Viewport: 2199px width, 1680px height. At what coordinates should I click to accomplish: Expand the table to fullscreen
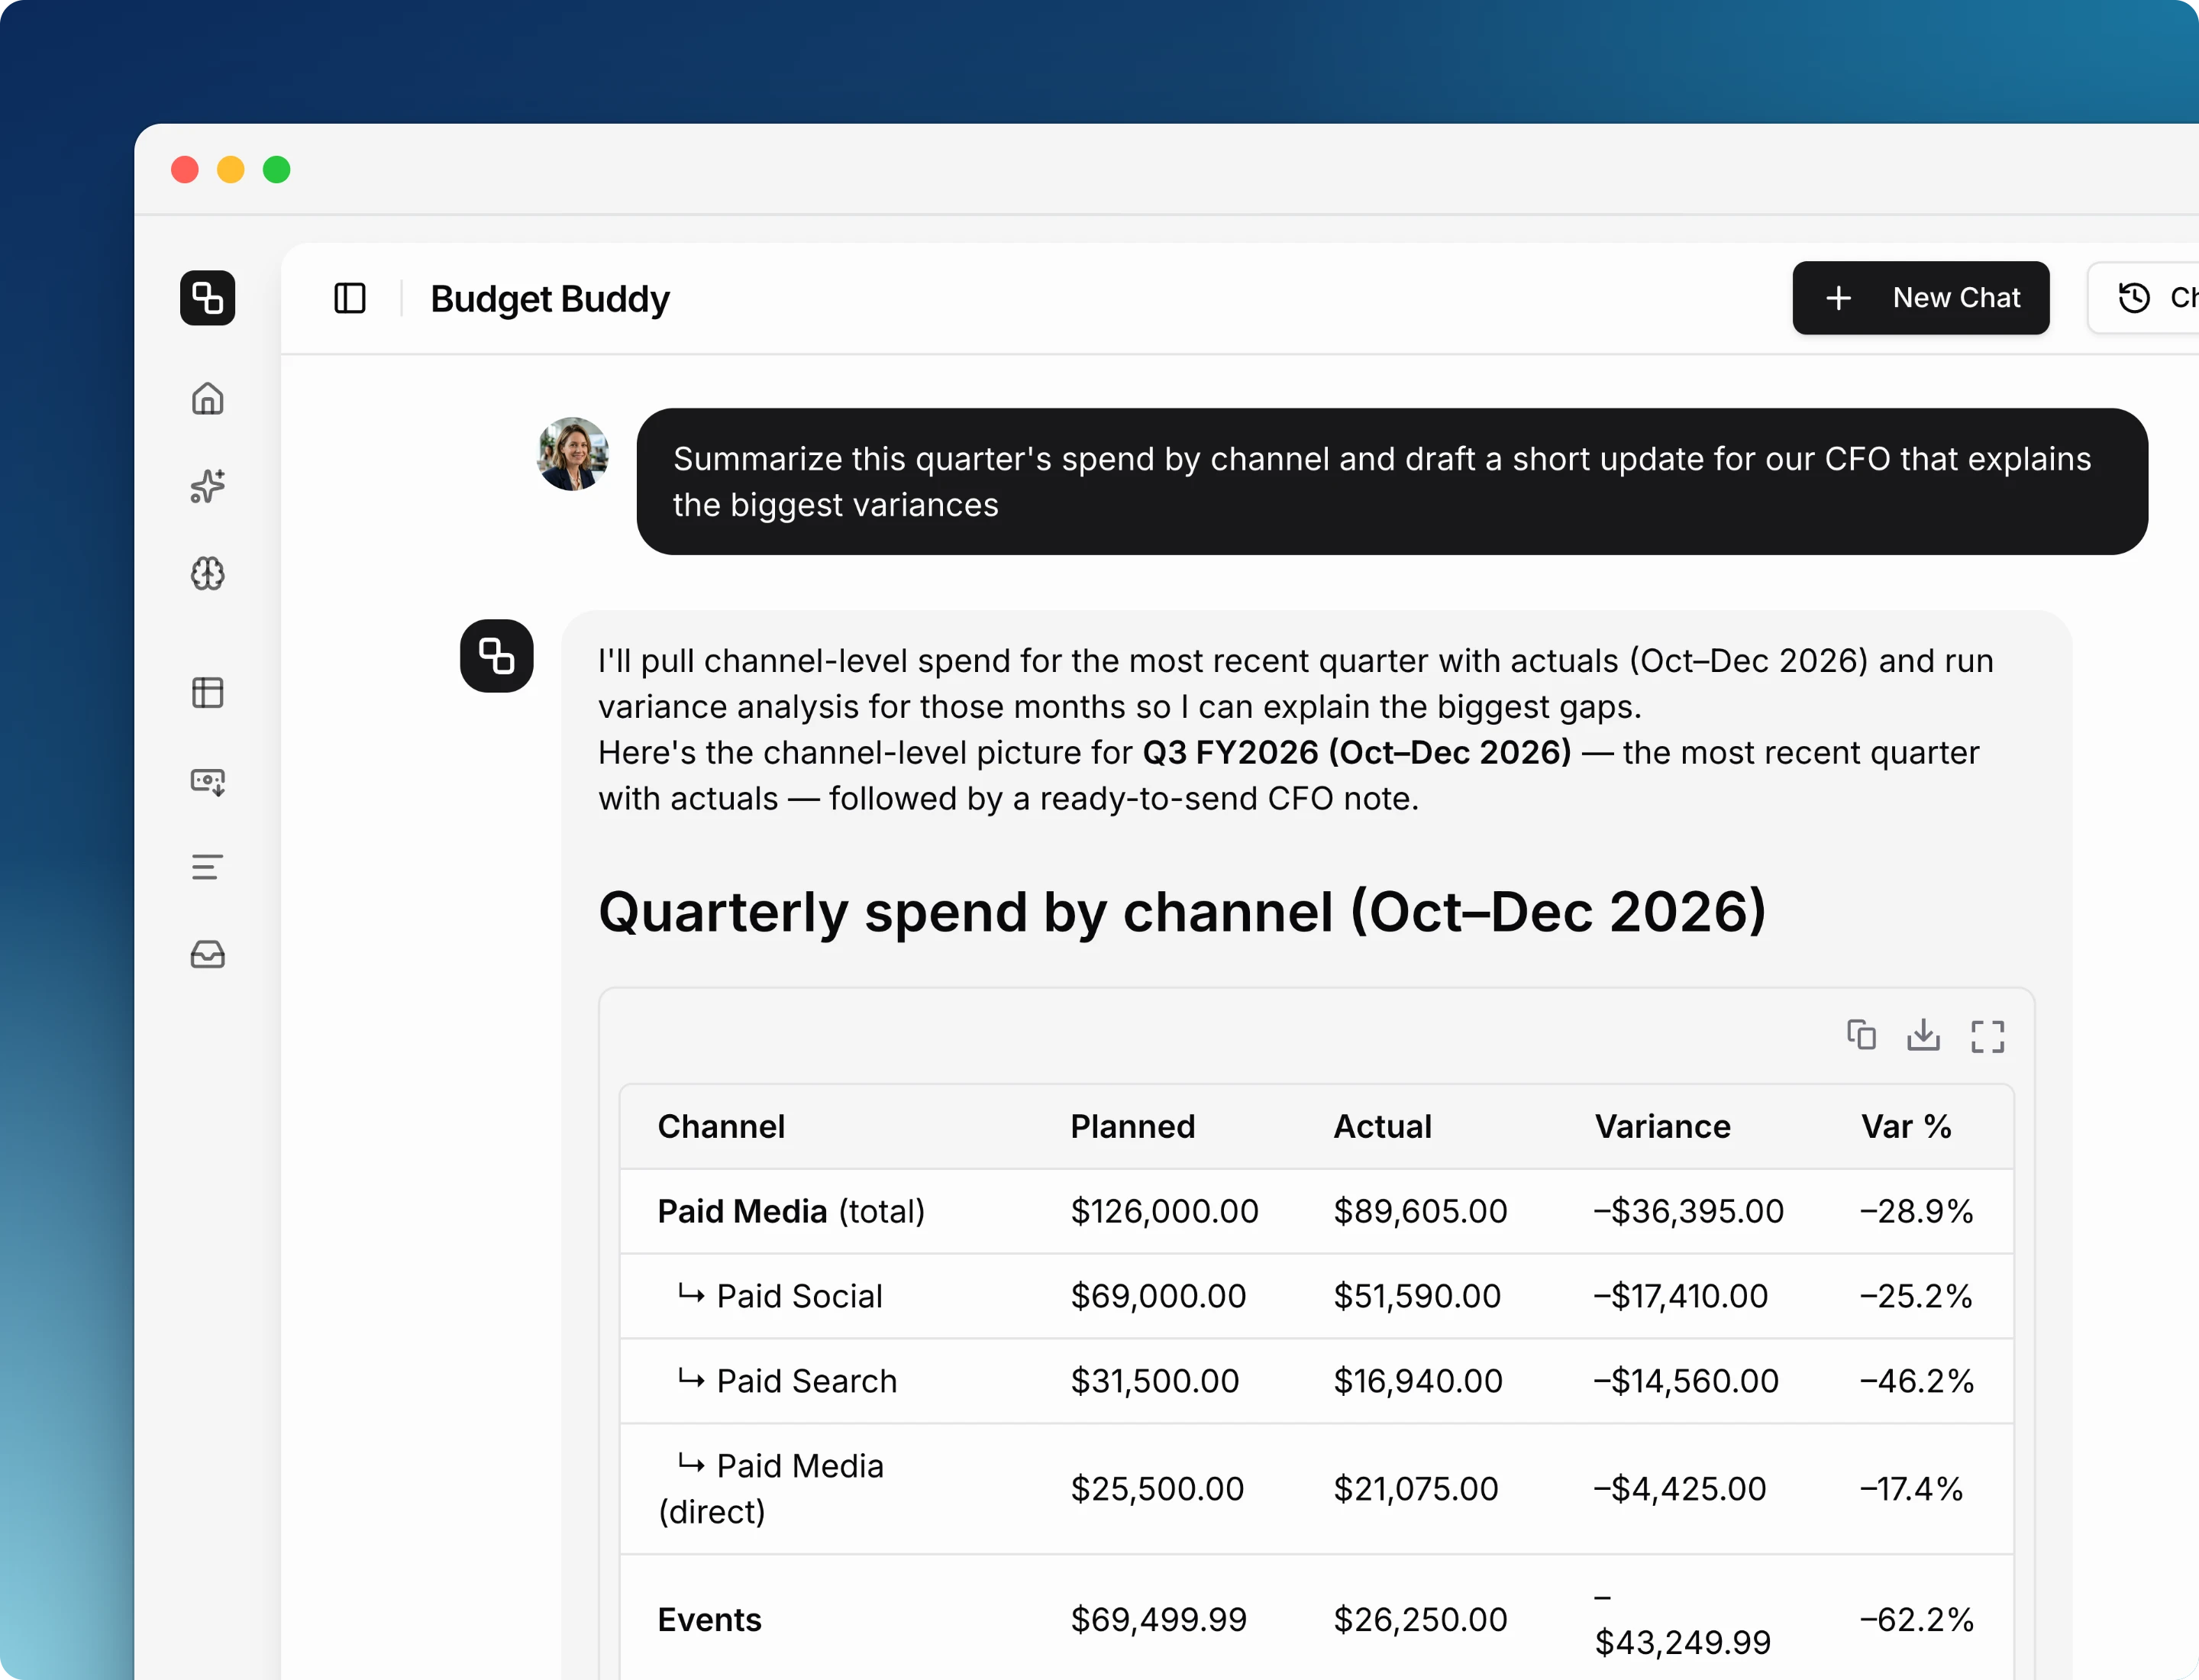pos(1987,1036)
